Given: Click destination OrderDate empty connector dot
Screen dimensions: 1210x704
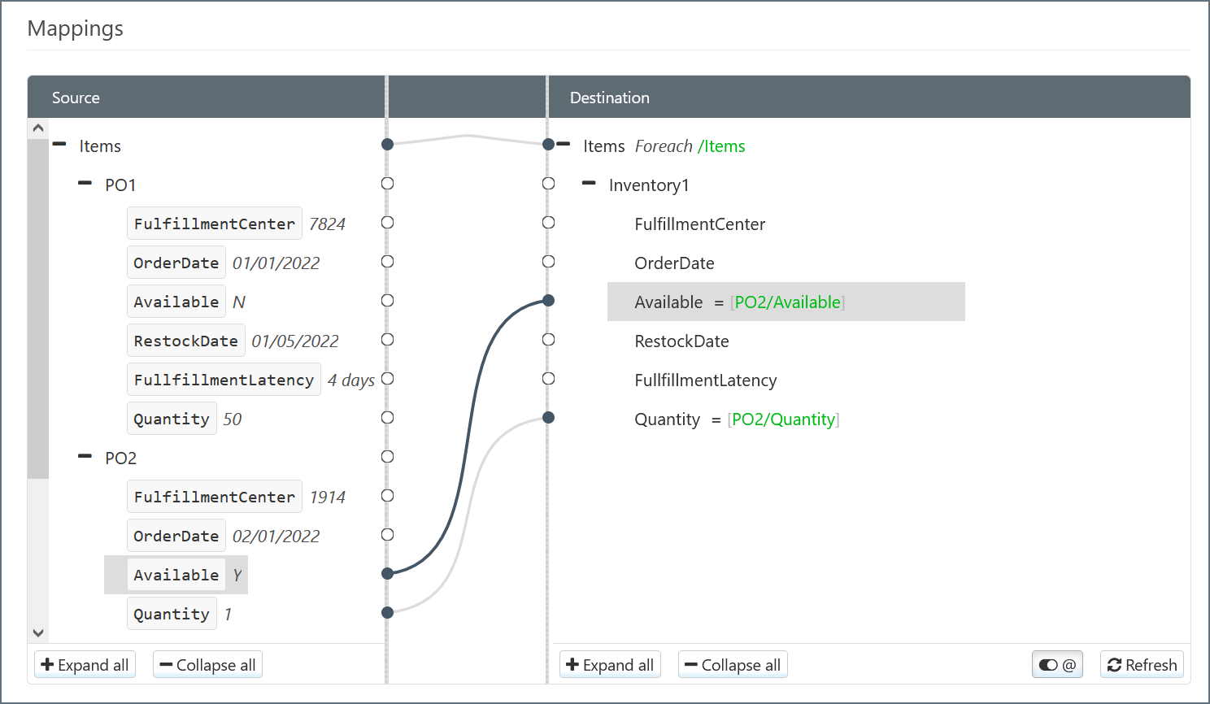Looking at the screenshot, I should tap(549, 262).
